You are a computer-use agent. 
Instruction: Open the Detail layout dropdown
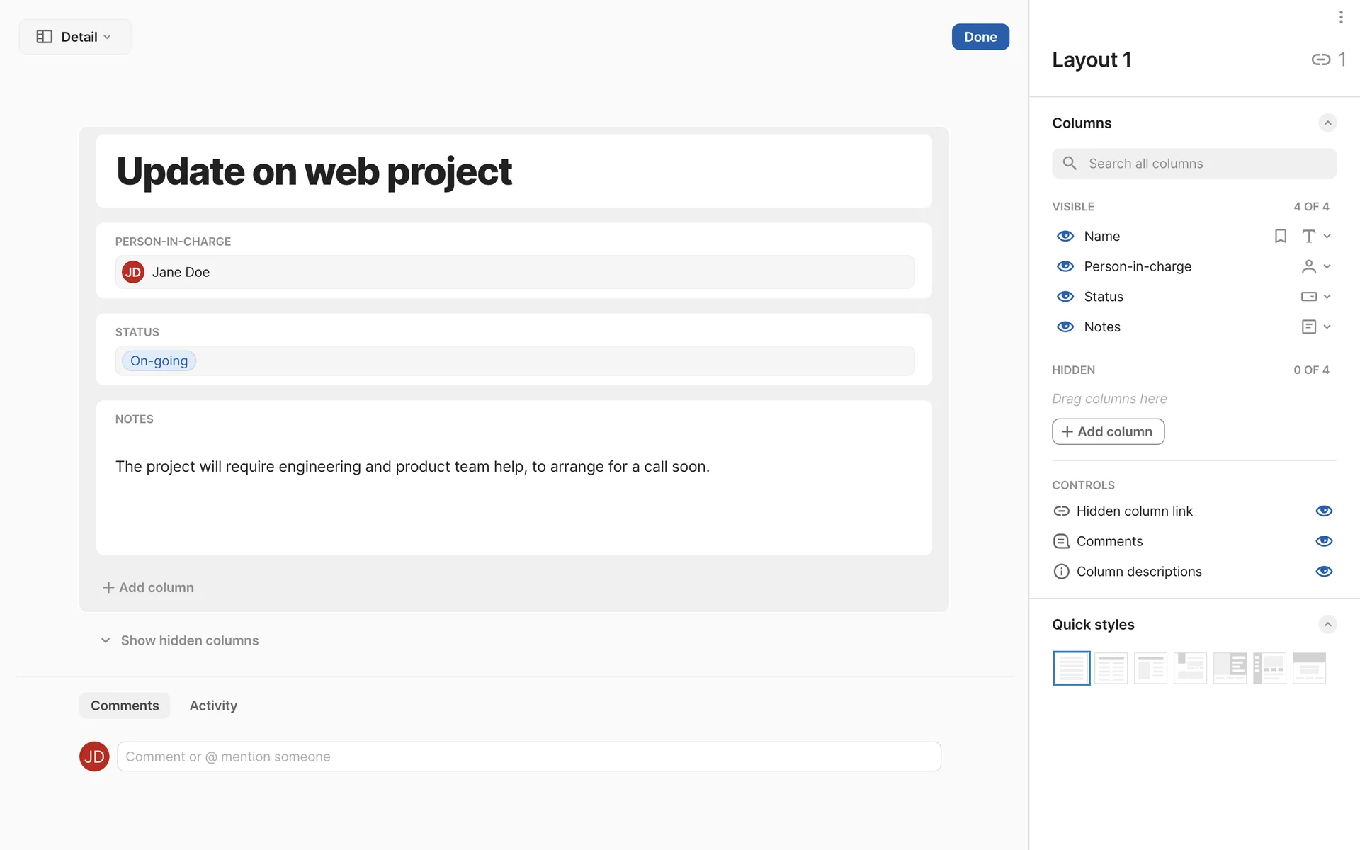pos(75,37)
